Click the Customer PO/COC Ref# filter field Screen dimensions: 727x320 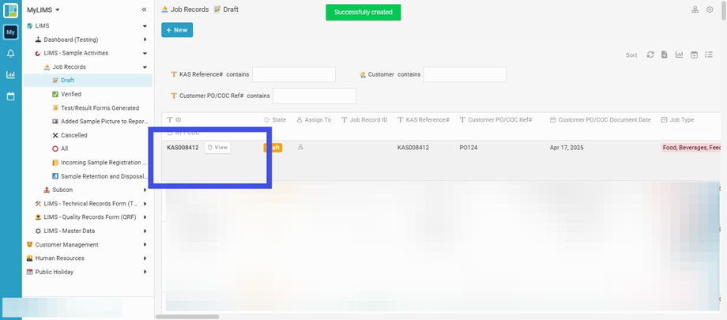tap(315, 96)
